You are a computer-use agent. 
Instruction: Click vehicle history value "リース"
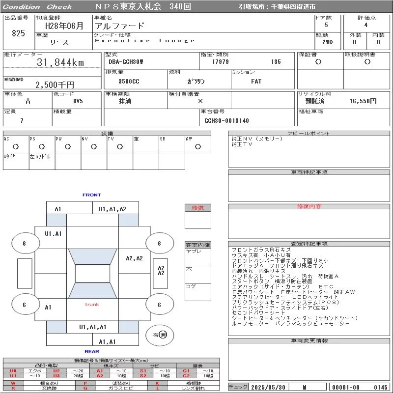(x=59, y=42)
